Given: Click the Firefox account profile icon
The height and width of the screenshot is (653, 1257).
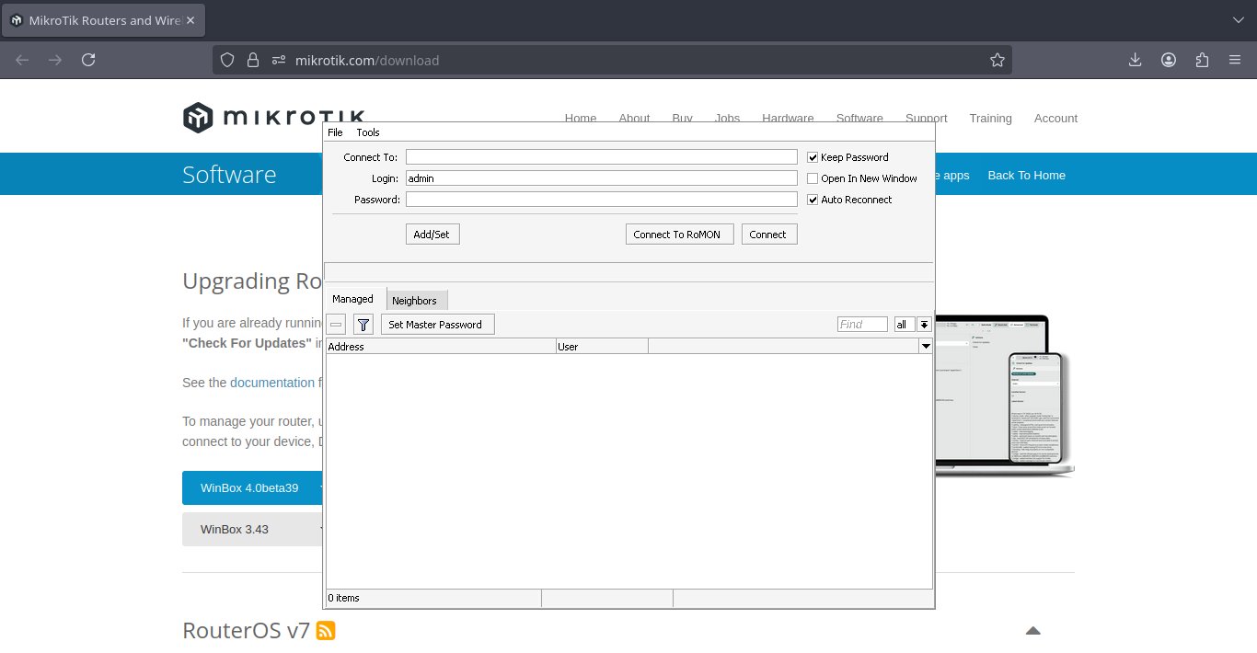Looking at the screenshot, I should coord(1169,60).
